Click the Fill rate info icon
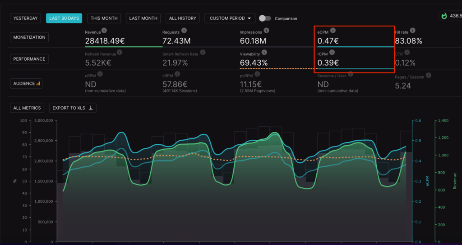 point(413,31)
